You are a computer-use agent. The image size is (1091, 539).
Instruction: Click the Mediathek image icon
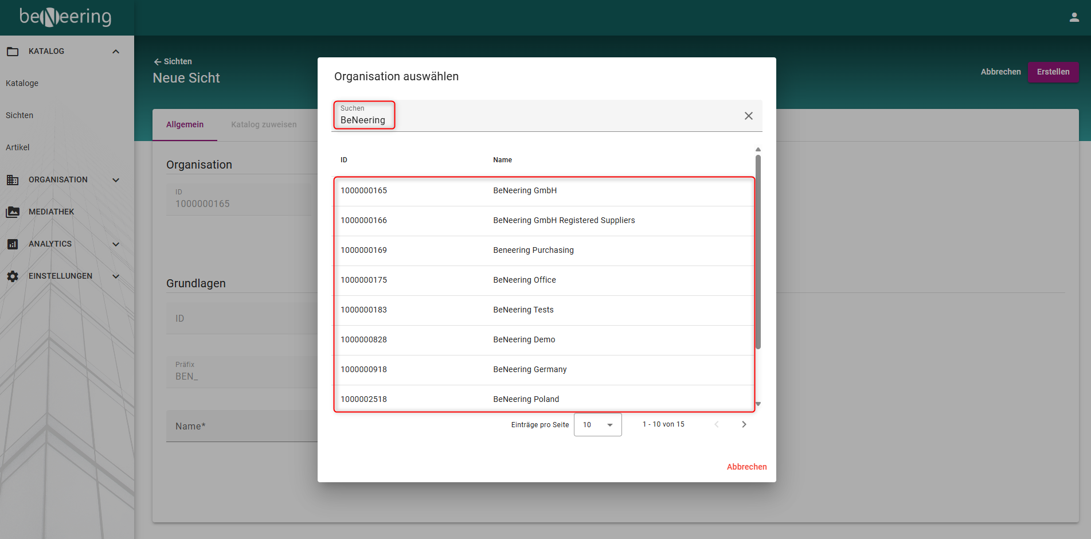tap(13, 212)
